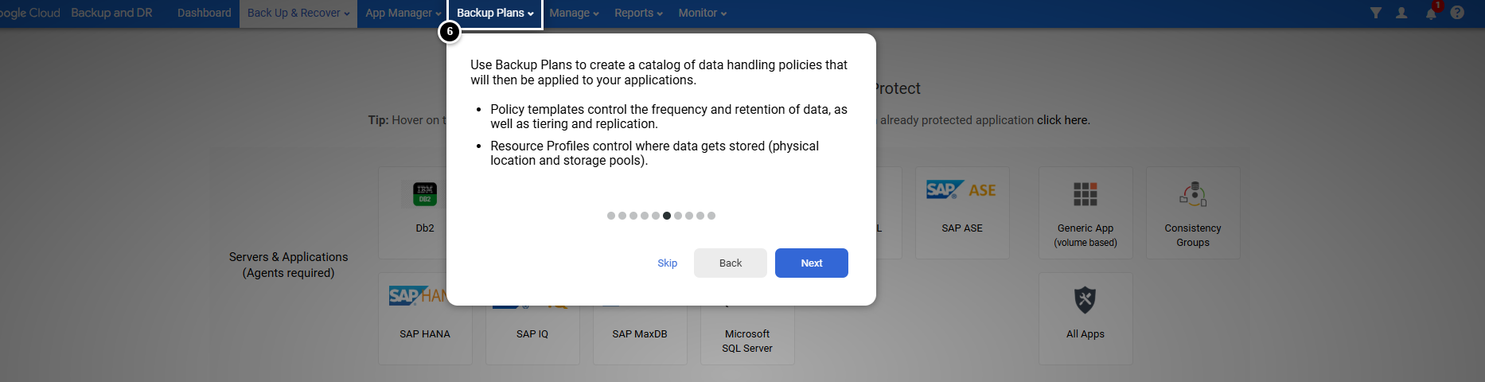Image resolution: width=1485 pixels, height=382 pixels.
Task: Open the Consistency Groups icon
Action: point(1192,194)
